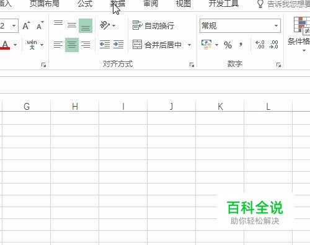Click the wén phonetic guide icon
Viewport: 310px width, 245px height.
(32, 45)
